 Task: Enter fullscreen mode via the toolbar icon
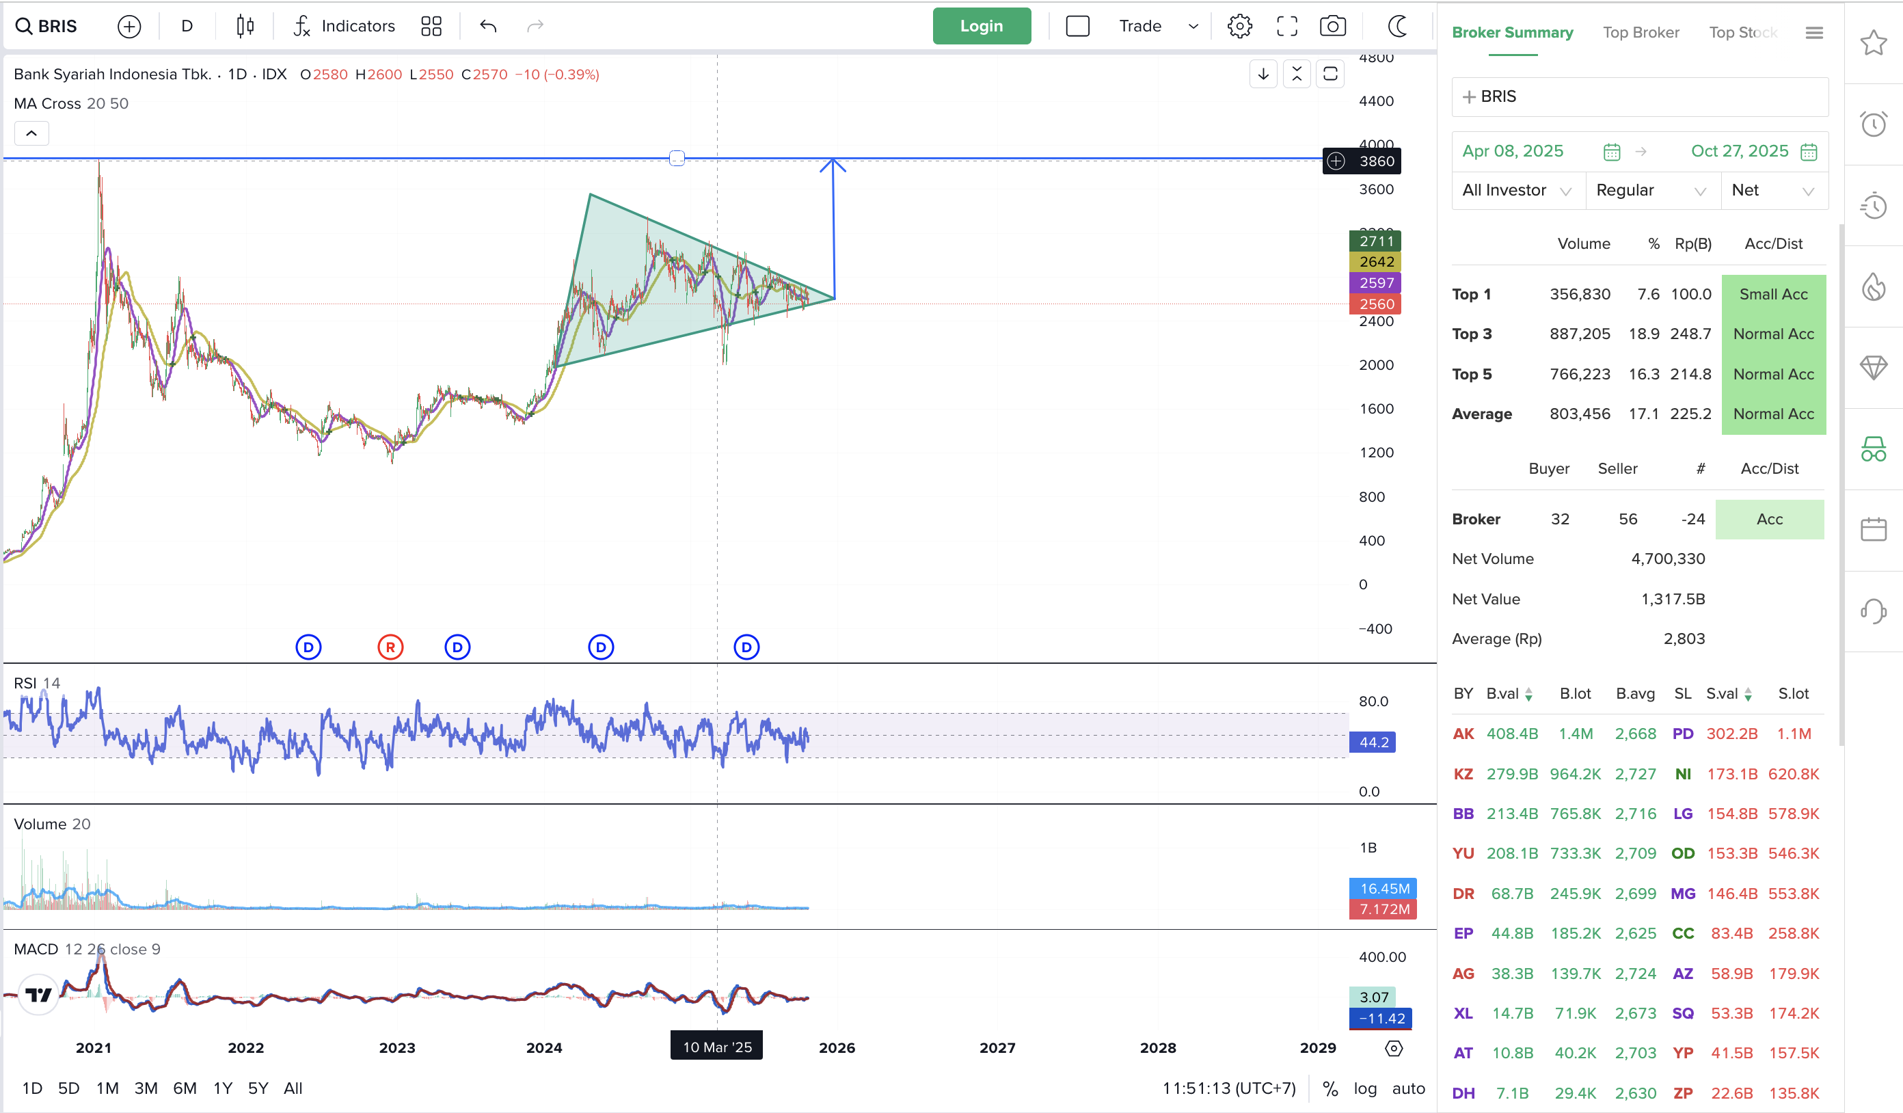click(1287, 27)
